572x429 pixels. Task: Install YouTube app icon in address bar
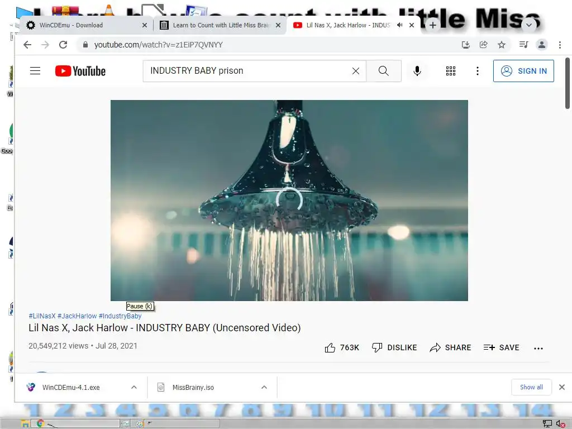(465, 45)
